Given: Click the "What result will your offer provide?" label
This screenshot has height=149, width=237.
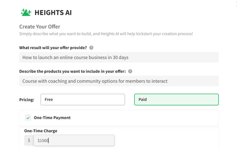Looking at the screenshot, I should (x=53, y=48).
